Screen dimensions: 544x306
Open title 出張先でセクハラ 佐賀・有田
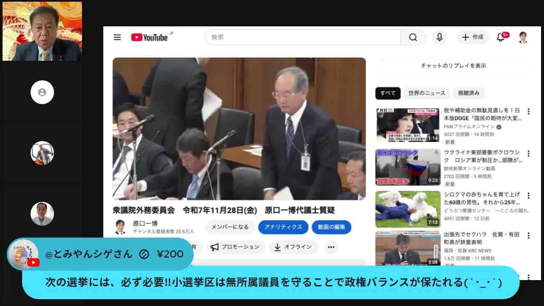[x=482, y=238]
